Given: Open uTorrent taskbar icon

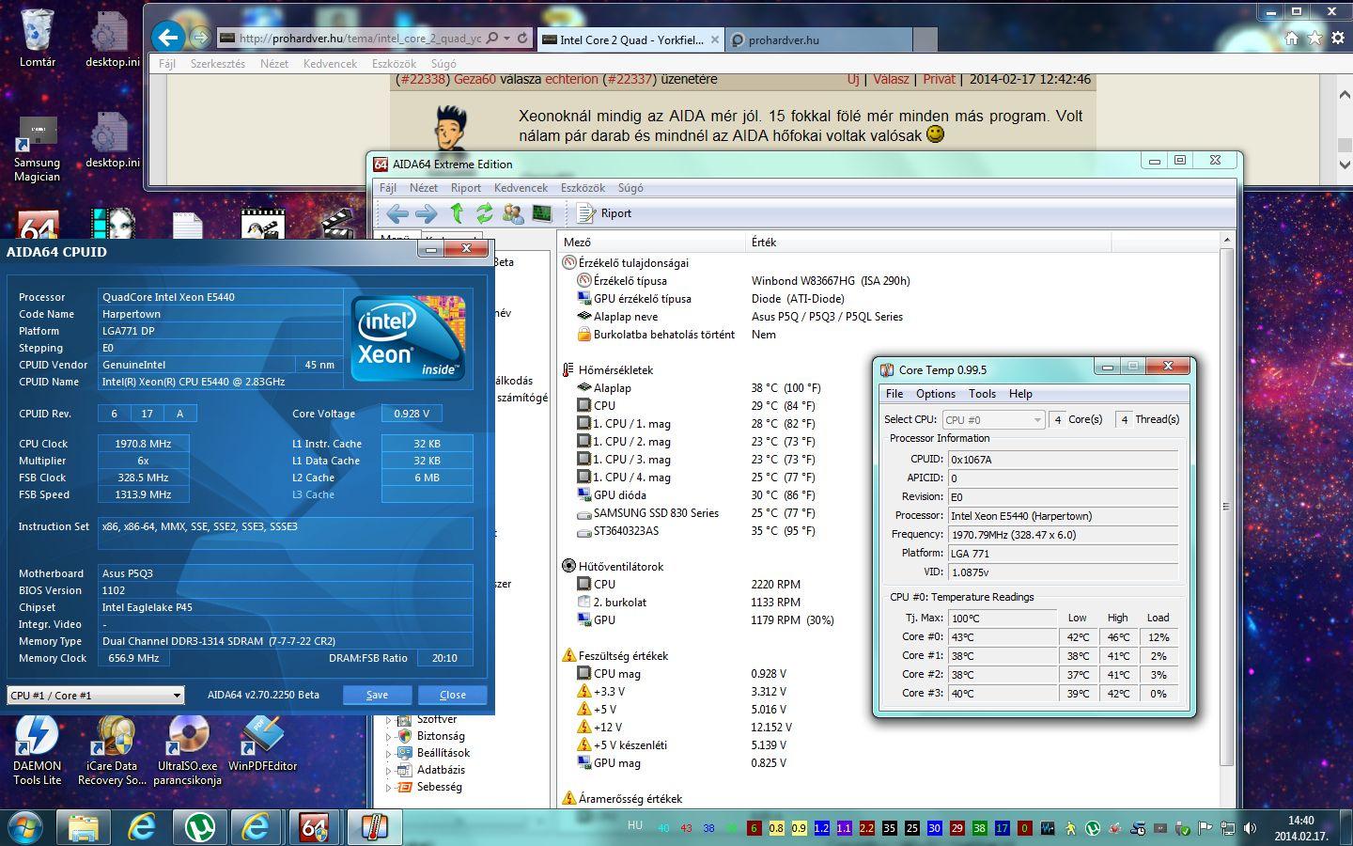Looking at the screenshot, I should [199, 827].
